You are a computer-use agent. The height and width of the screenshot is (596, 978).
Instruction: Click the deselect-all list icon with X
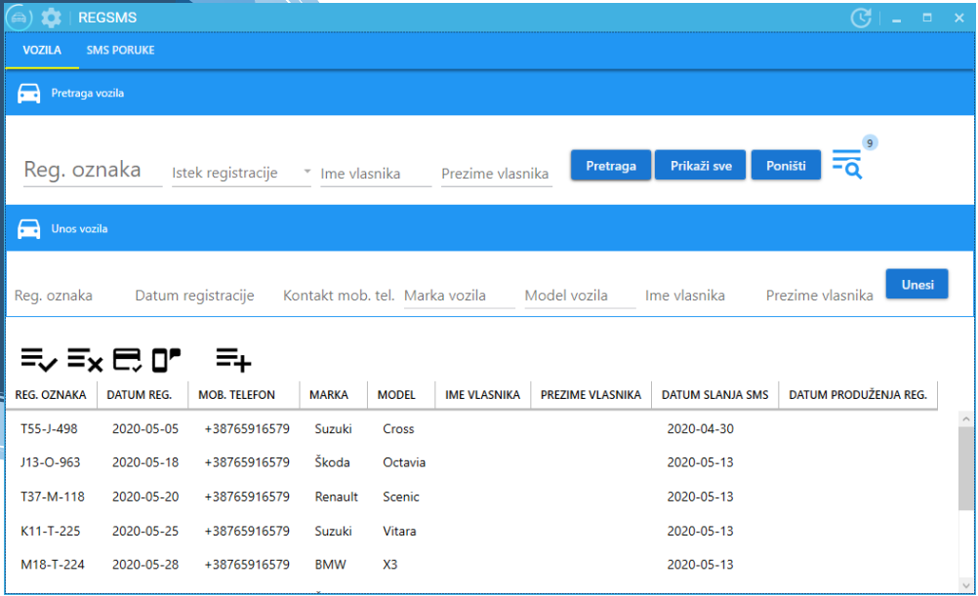85,360
